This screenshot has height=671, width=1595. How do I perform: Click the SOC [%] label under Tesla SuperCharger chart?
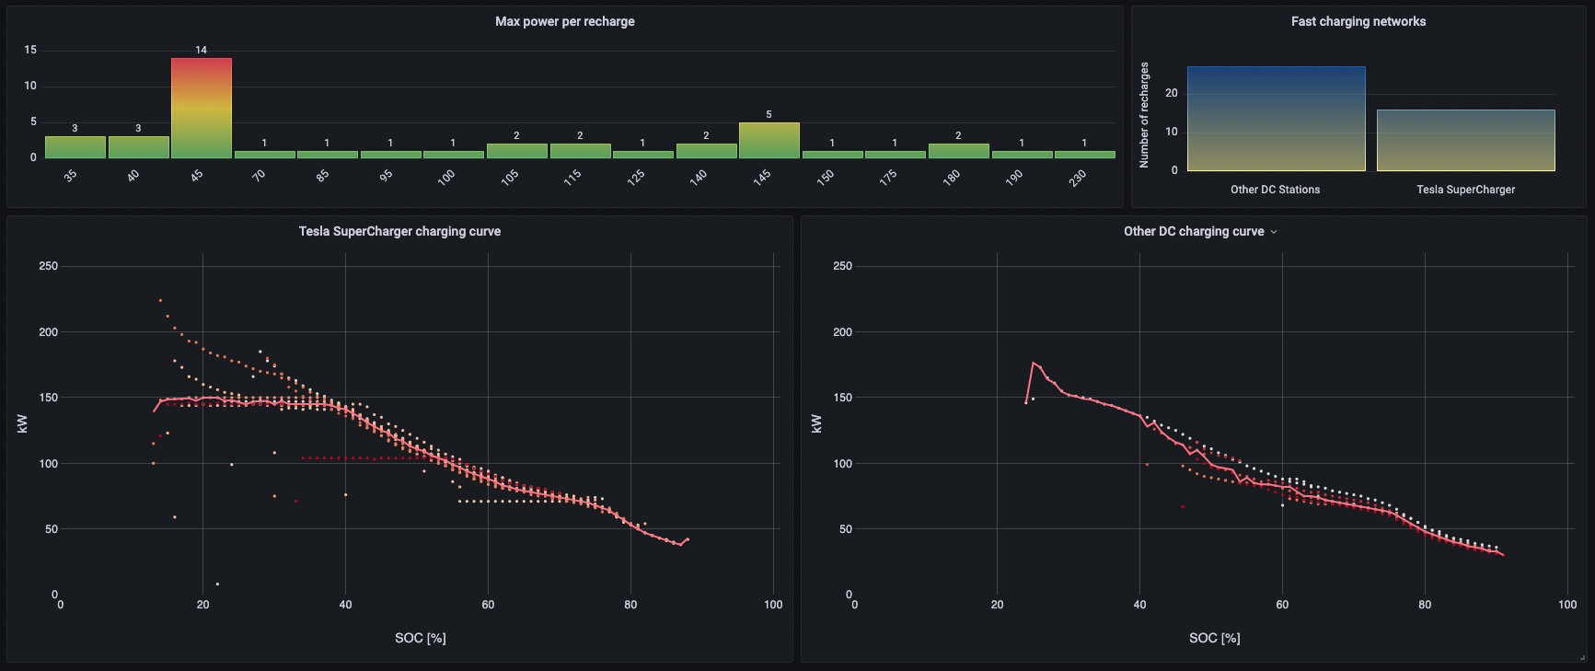[x=420, y=638]
